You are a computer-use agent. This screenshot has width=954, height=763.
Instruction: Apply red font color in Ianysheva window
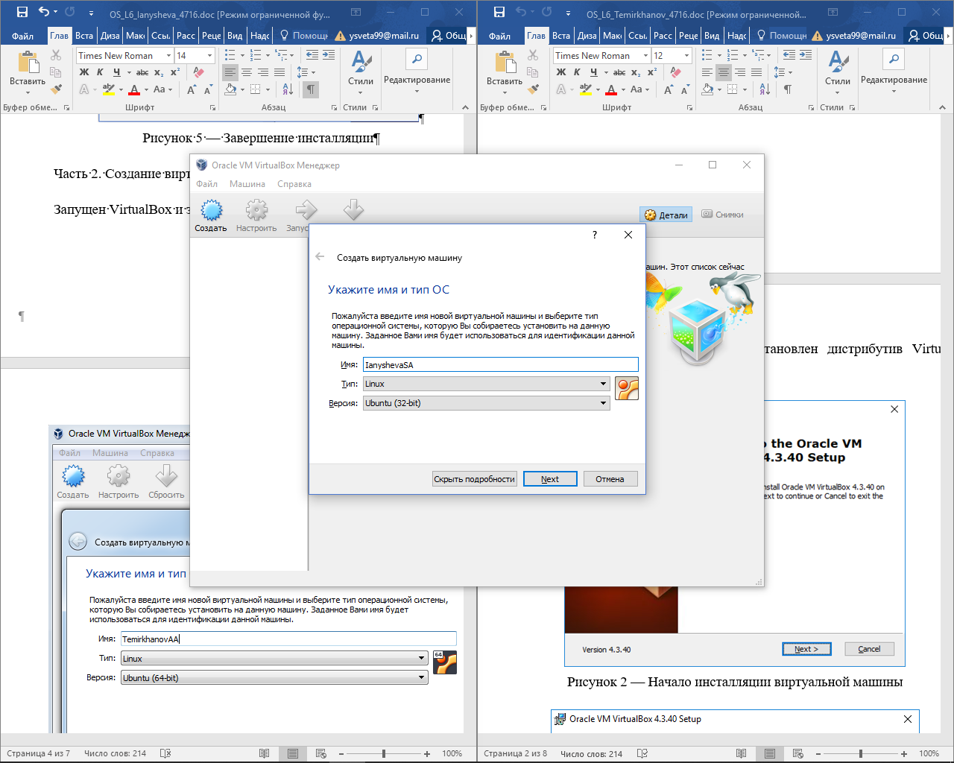134,89
